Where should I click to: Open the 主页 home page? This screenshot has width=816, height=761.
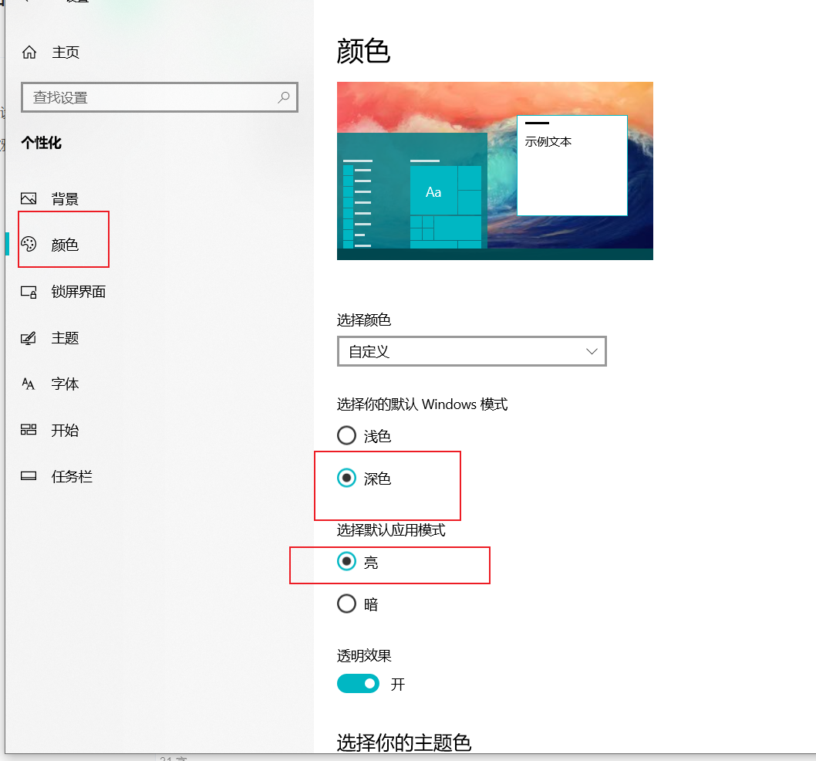coord(66,52)
